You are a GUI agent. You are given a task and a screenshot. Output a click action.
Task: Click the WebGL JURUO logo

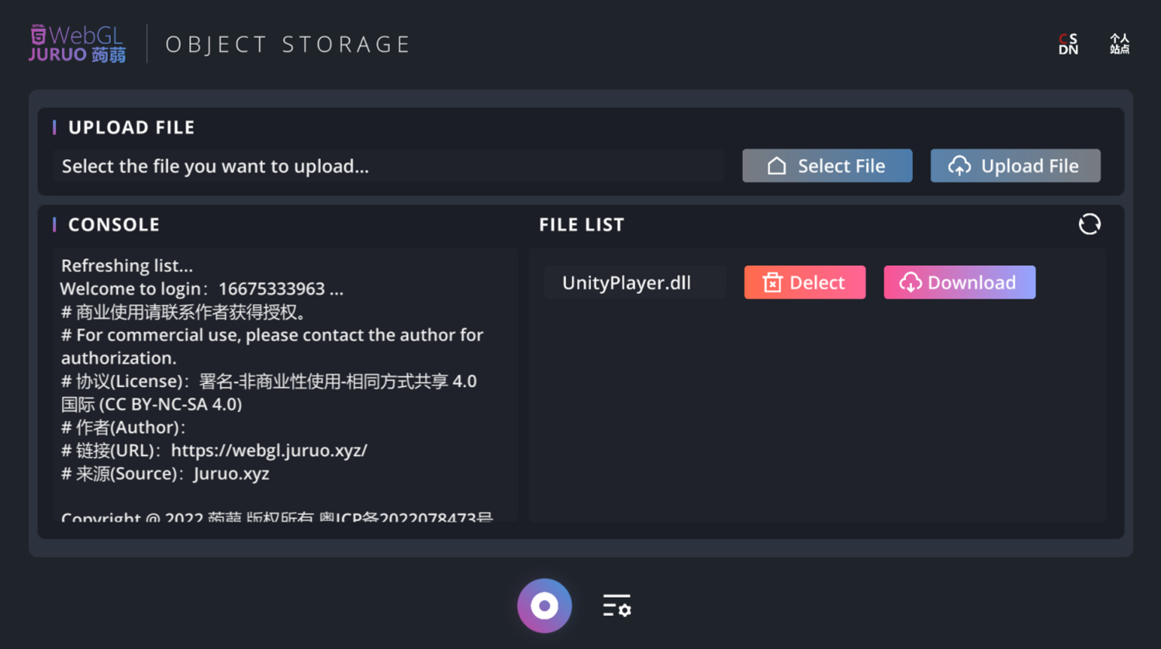77,43
